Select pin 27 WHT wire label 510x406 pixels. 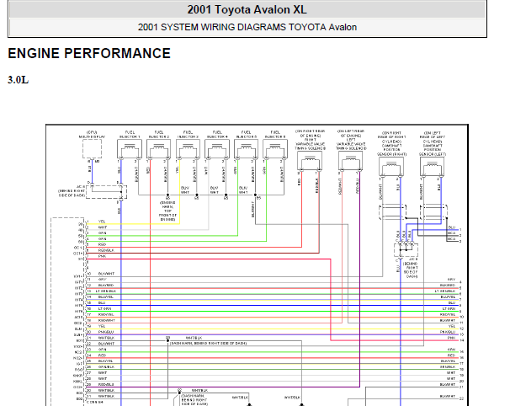tap(103, 372)
